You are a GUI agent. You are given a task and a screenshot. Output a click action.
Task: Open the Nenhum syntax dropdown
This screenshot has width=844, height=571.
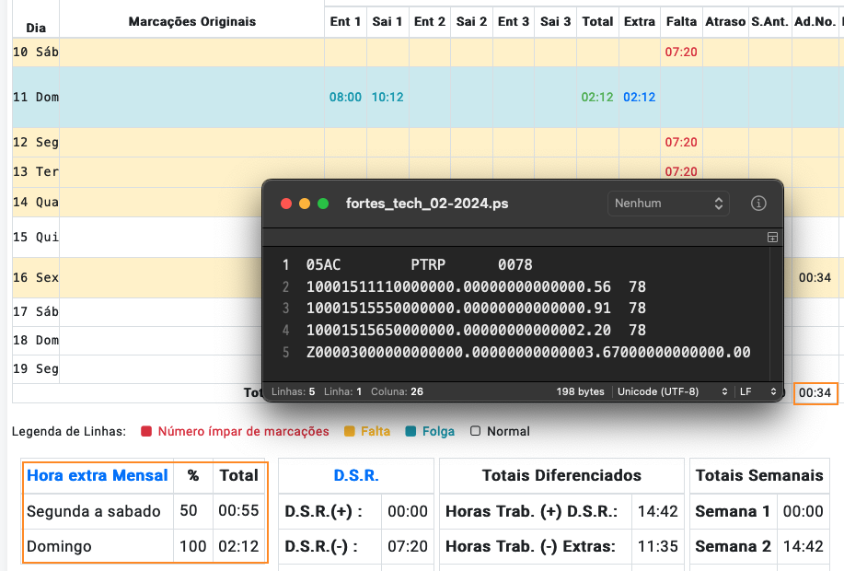pyautogui.click(x=668, y=204)
